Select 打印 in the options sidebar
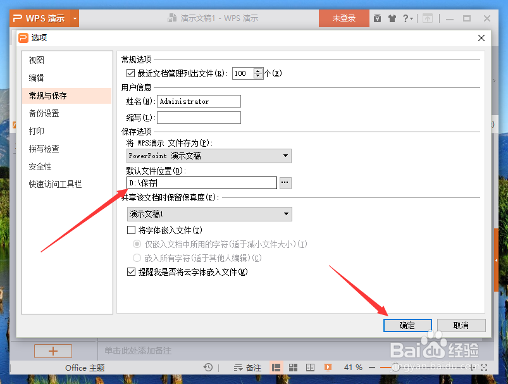Screen dimensions: 508x384 [x=66, y=131]
